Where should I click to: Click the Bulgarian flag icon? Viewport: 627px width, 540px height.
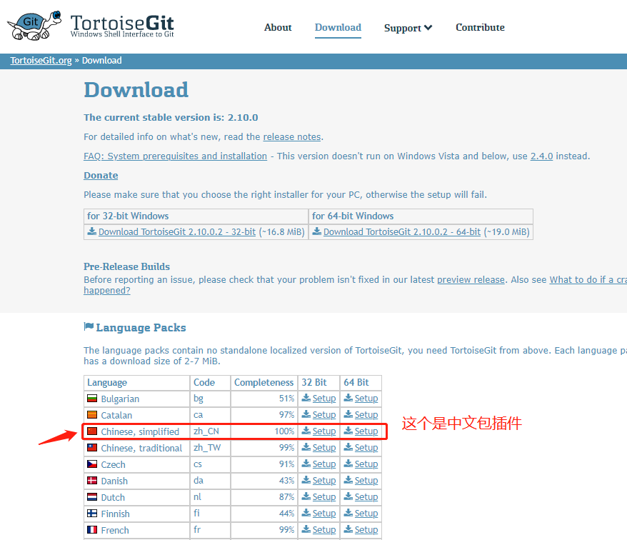coord(93,398)
